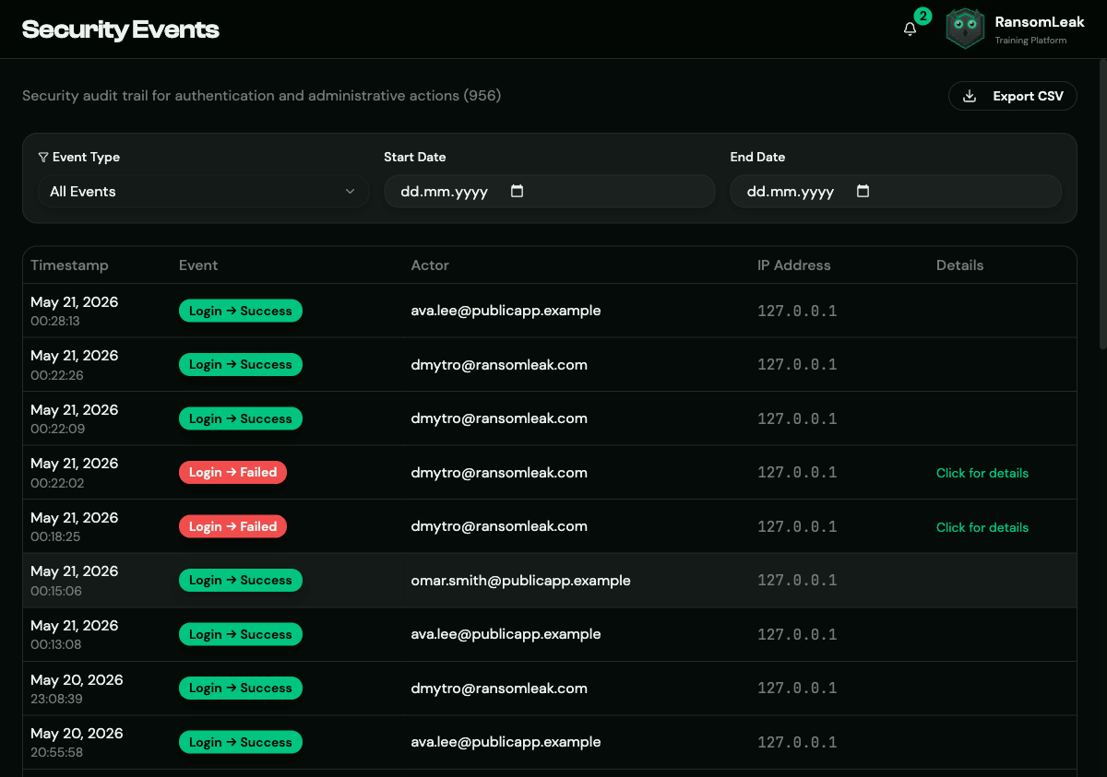Export the audit trail as CSV
This screenshot has width=1107, height=777.
(1012, 96)
